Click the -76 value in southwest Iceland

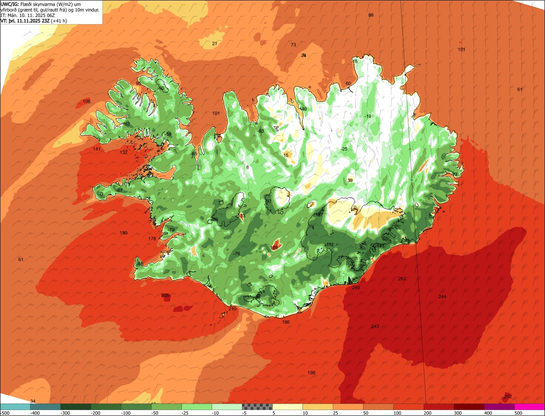tap(237, 254)
